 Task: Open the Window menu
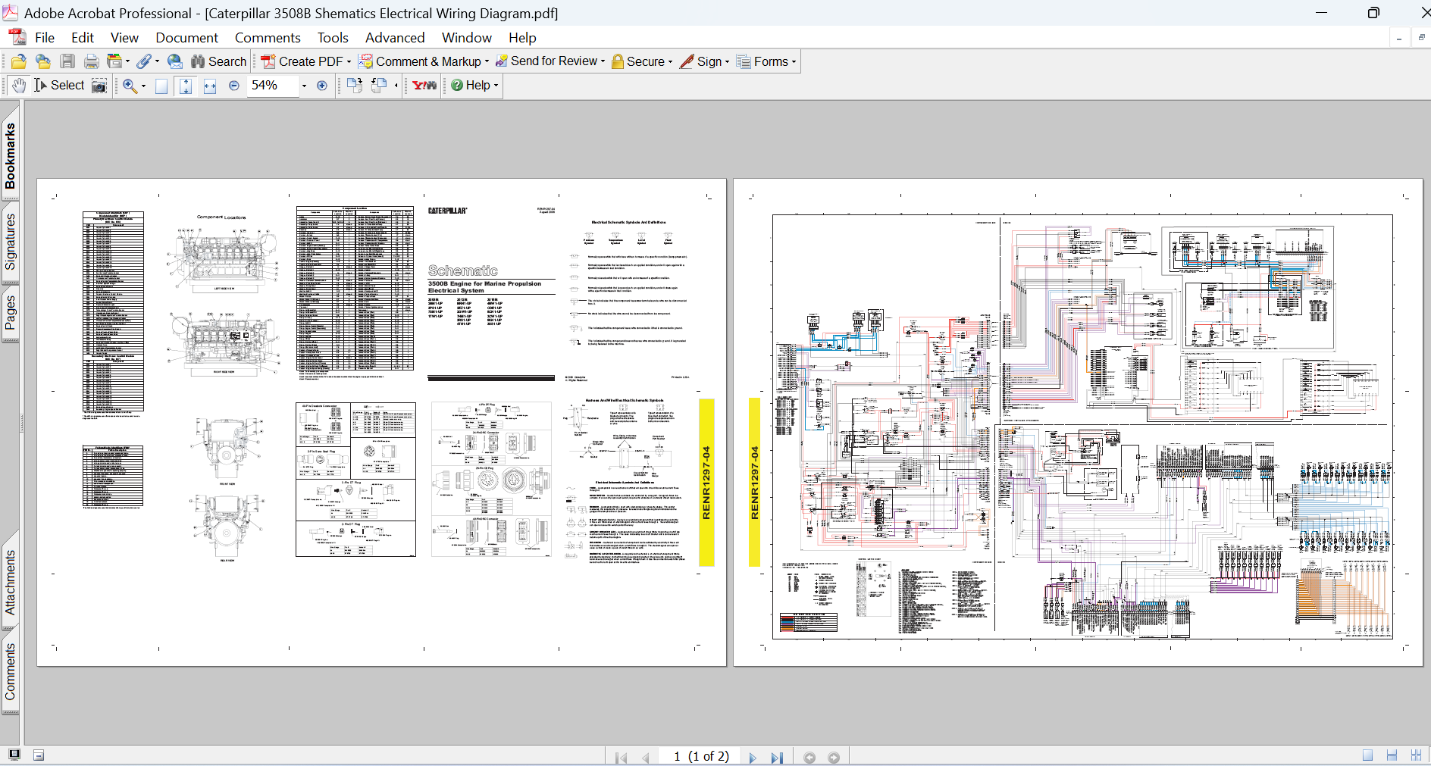(x=467, y=38)
